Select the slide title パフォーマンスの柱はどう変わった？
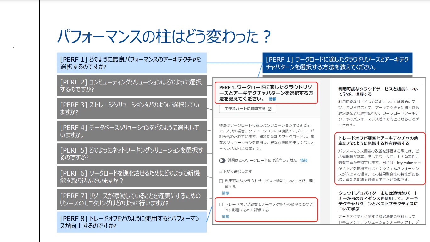Screen dimensions: 430x242 coord(164,37)
